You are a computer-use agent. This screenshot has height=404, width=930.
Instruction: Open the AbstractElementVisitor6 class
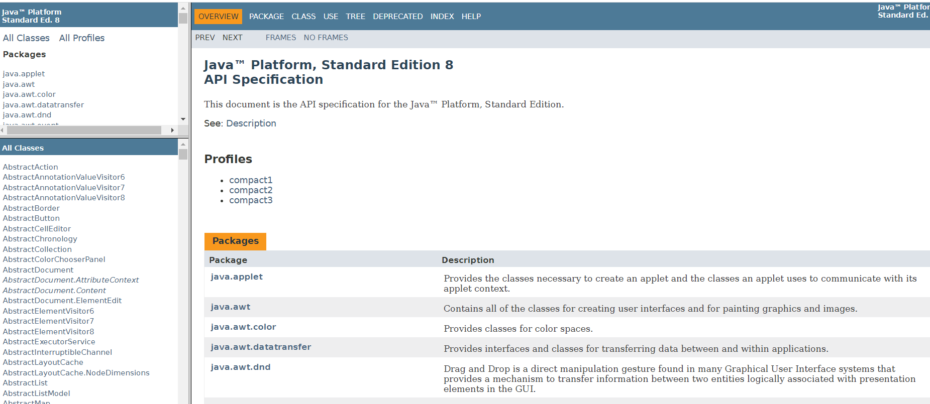pyautogui.click(x=48, y=311)
